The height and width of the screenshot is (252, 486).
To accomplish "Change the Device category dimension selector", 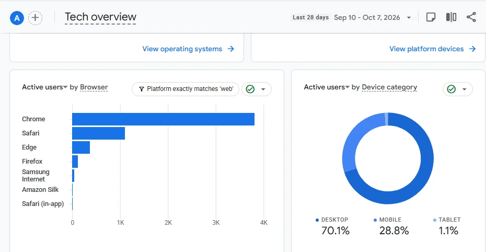I will tap(389, 87).
